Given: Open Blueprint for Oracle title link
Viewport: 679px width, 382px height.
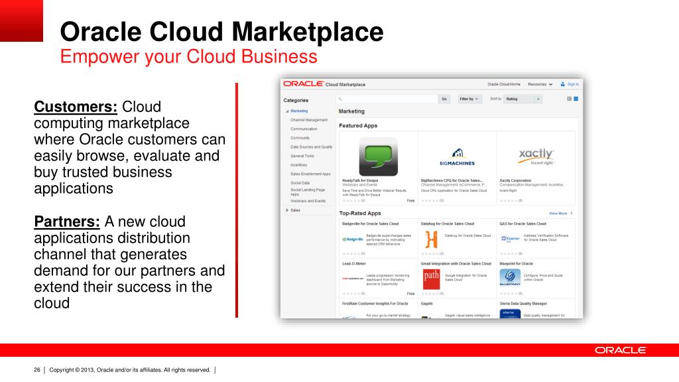Looking at the screenshot, I should click(516, 263).
